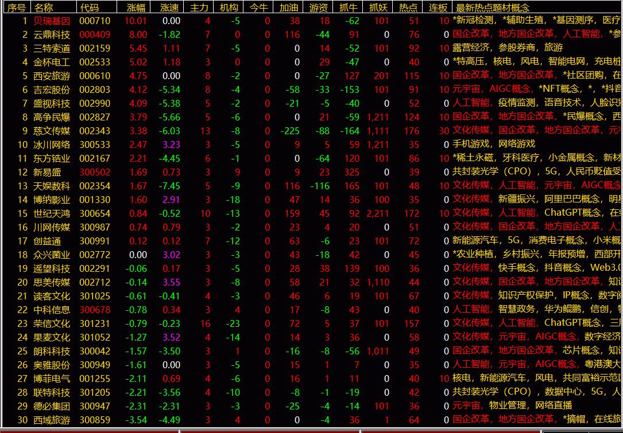Select the stock name 德必集团
Image resolution: width=623 pixels, height=433 pixels.
click(x=52, y=406)
